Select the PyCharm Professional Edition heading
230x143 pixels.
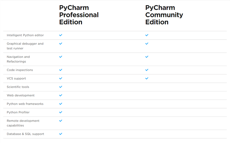click(79, 15)
